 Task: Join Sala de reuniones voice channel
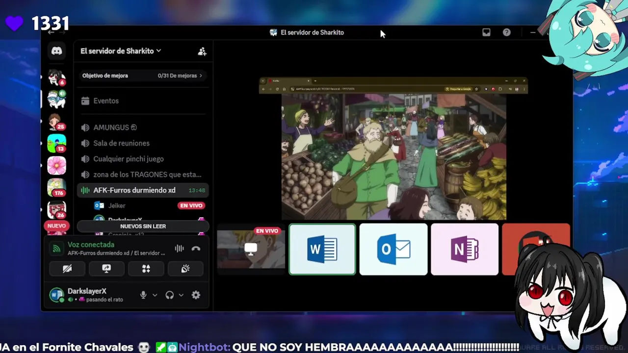pyautogui.click(x=142, y=143)
